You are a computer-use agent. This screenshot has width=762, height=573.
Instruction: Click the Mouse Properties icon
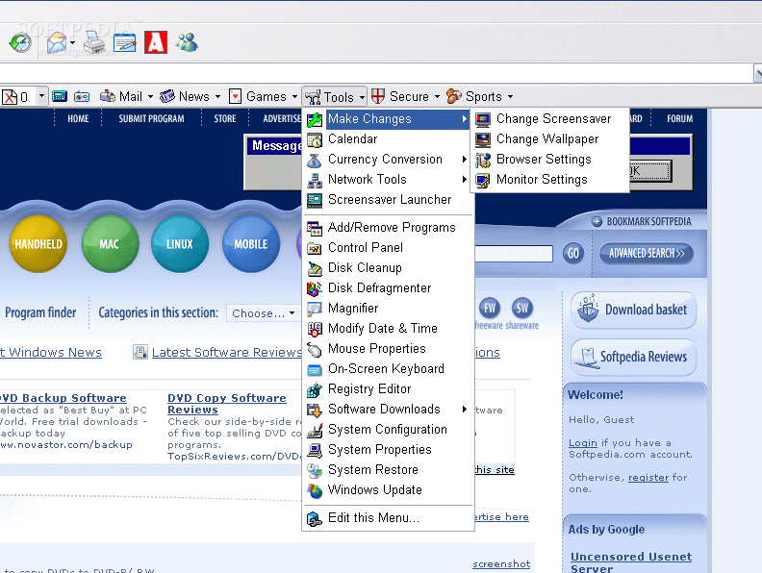coord(315,349)
